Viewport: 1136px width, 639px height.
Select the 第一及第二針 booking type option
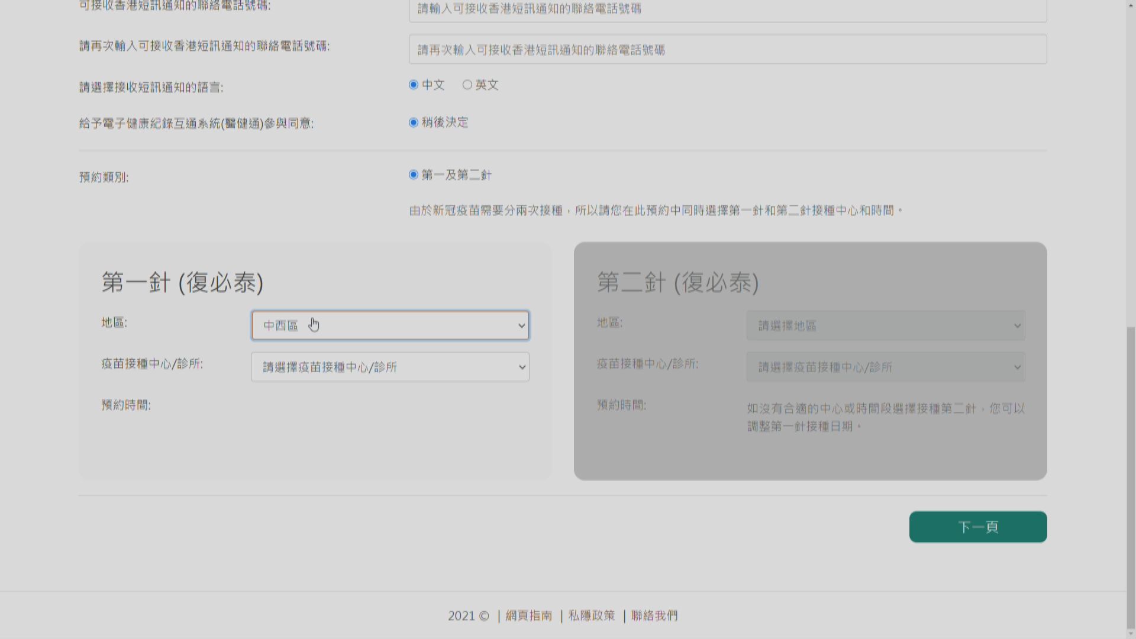414,175
